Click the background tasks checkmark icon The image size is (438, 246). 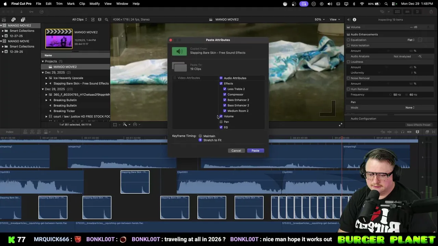(x=41, y=12)
